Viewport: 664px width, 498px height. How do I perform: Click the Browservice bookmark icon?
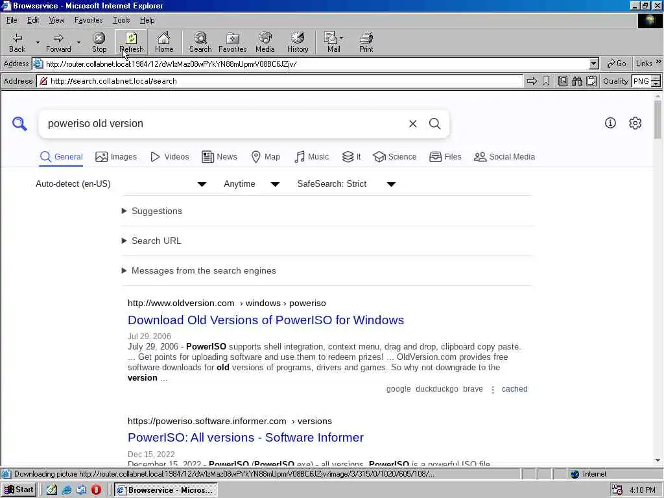(546, 81)
